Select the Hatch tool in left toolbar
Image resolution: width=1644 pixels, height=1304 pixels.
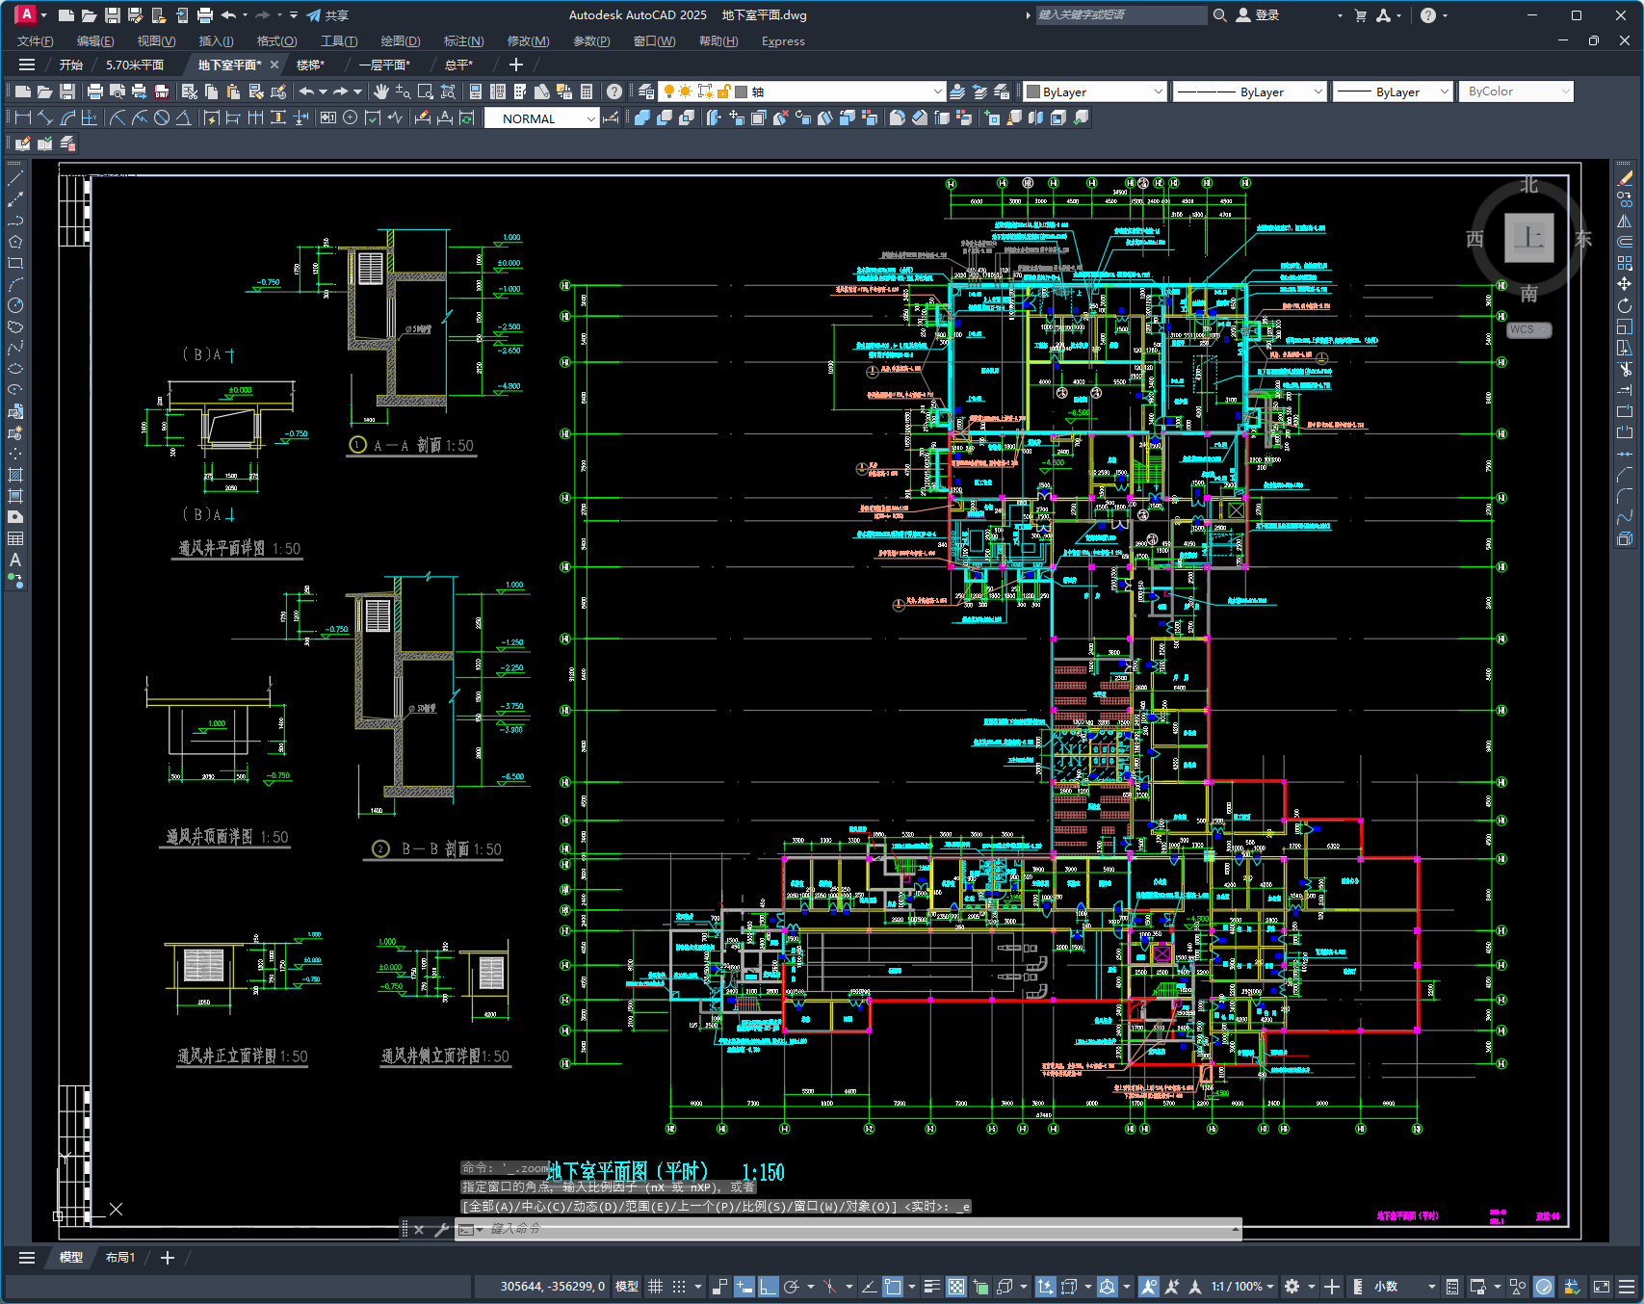pyautogui.click(x=15, y=475)
